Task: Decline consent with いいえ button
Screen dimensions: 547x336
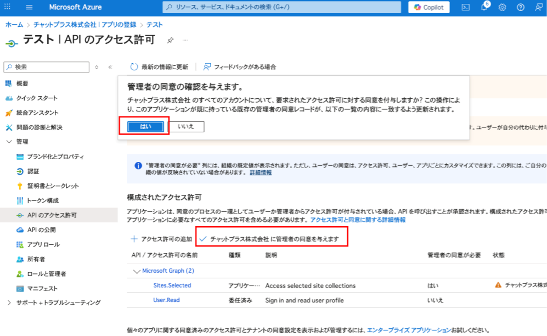Action: click(186, 127)
